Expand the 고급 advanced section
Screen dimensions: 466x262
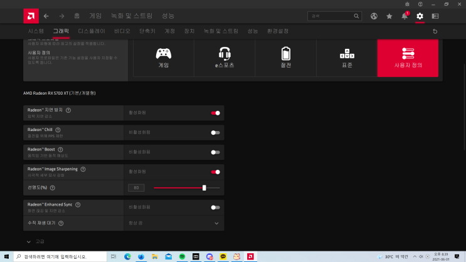(35, 241)
